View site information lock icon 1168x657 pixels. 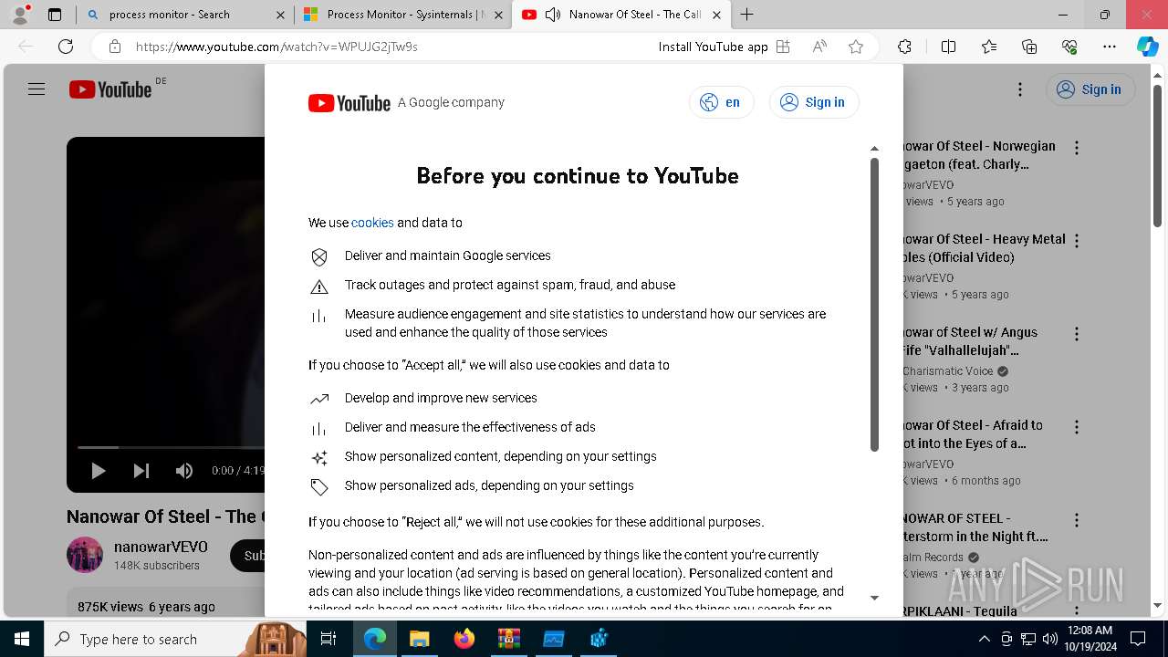114,47
